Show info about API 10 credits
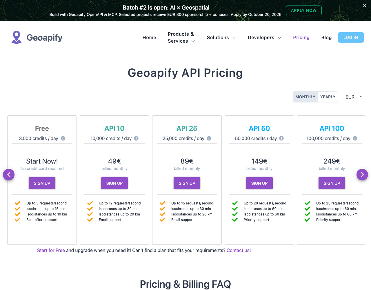Image resolution: width=371 pixels, height=290 pixels. point(136,138)
